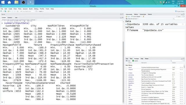
Task: View InputData table using the grid icon
Action: coord(183,24)
